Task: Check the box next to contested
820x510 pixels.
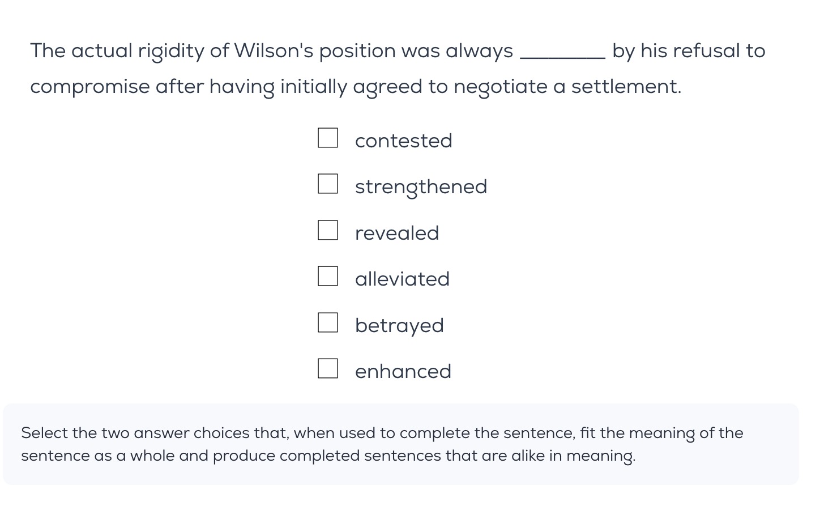Action: coord(328,138)
